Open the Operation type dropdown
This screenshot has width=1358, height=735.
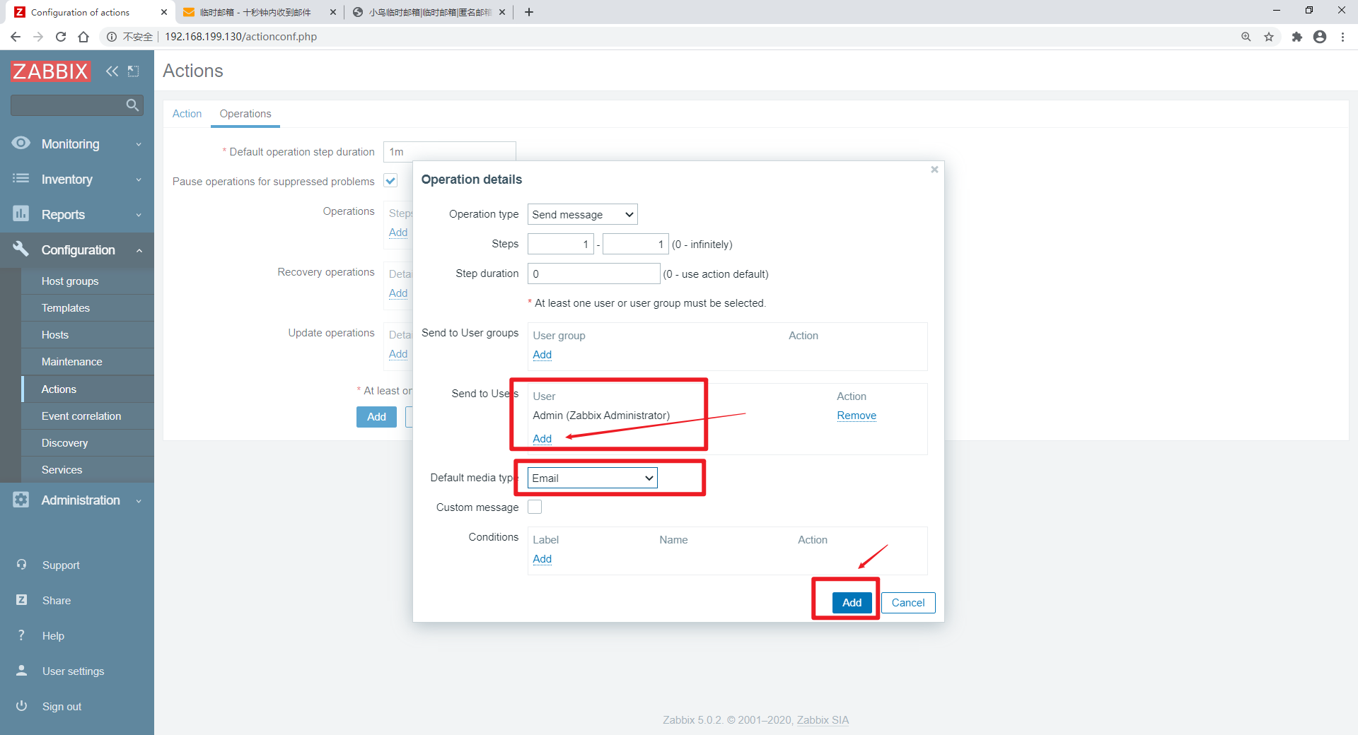pos(582,214)
